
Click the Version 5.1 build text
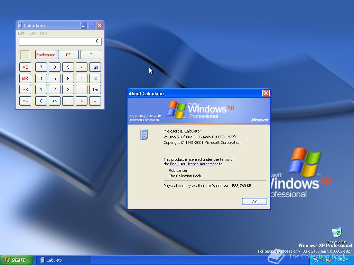[x=199, y=137]
